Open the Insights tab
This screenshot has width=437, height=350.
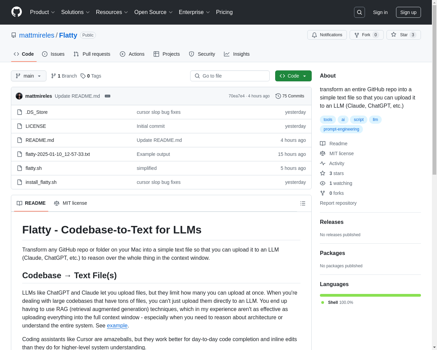(x=237, y=54)
